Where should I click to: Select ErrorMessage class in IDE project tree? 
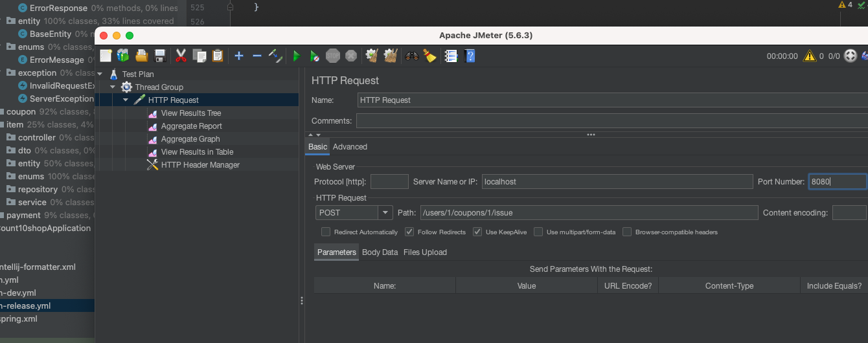[51, 60]
